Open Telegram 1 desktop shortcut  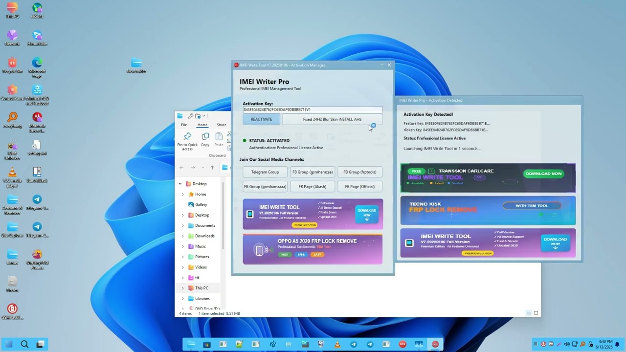(x=37, y=202)
